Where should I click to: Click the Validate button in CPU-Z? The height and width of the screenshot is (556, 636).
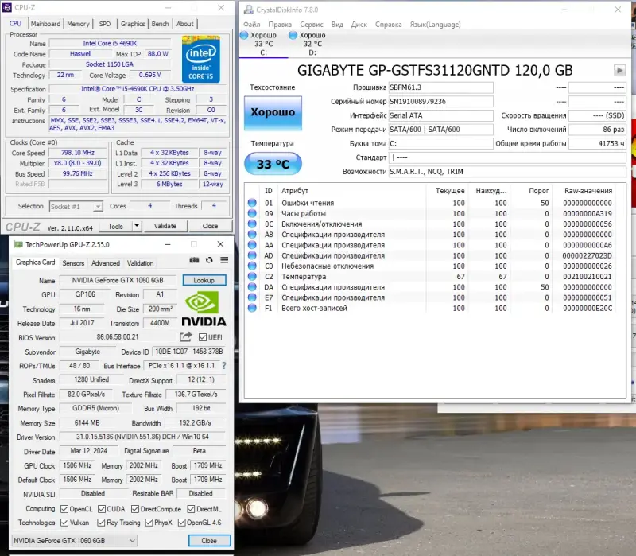coord(165,226)
